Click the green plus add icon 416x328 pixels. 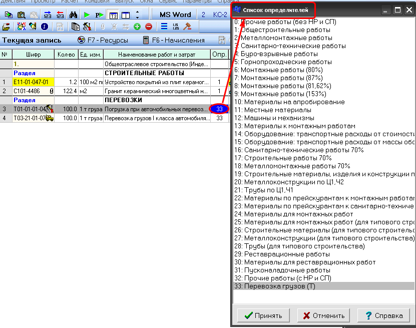coord(137,27)
